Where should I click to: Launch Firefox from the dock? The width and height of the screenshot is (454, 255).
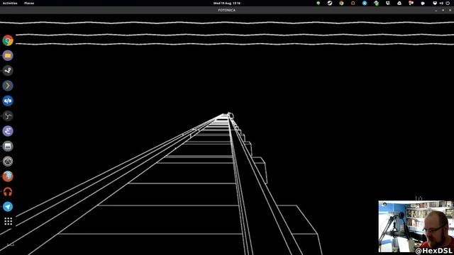click(x=8, y=176)
